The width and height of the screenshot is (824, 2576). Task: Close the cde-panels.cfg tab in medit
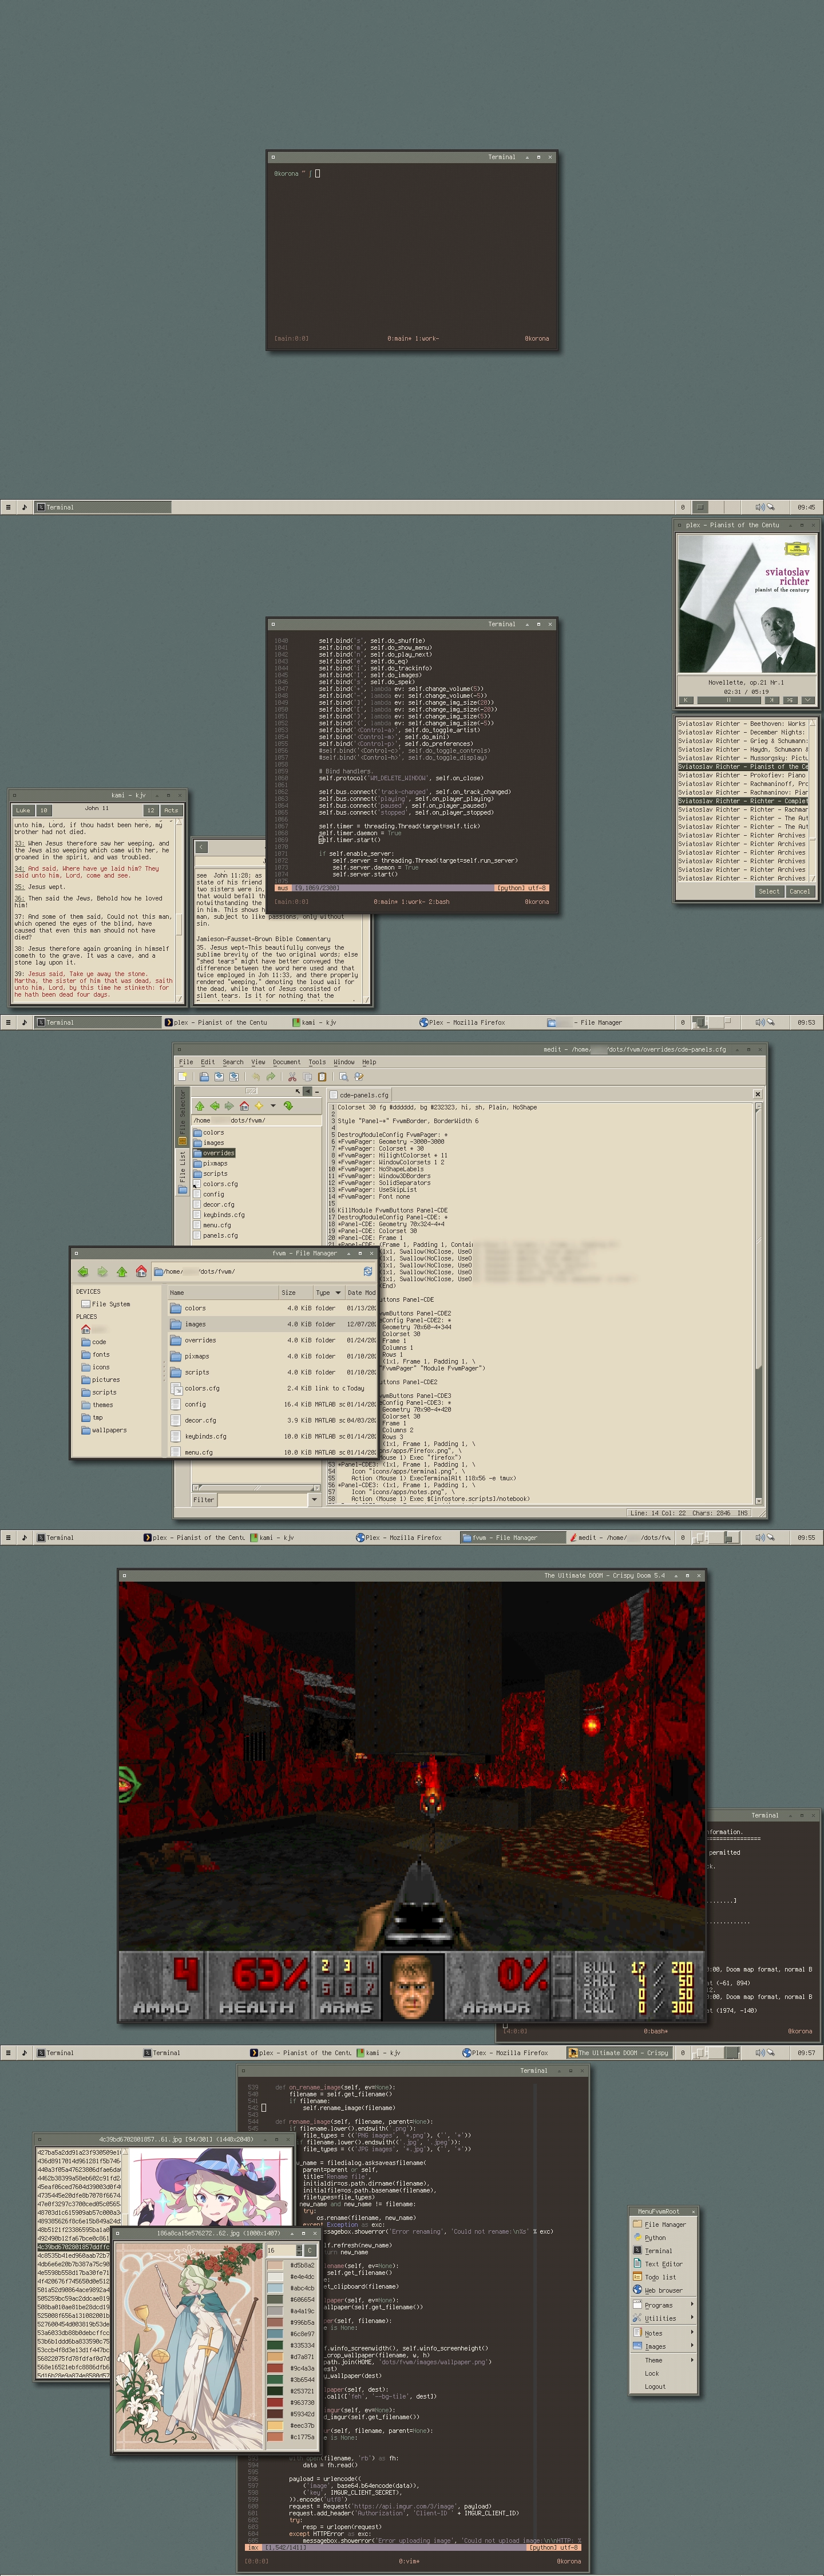757,1095
